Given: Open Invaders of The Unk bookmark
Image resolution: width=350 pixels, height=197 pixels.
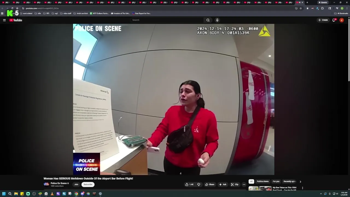Looking at the screenshot, I should pyautogui.click(x=120, y=13).
